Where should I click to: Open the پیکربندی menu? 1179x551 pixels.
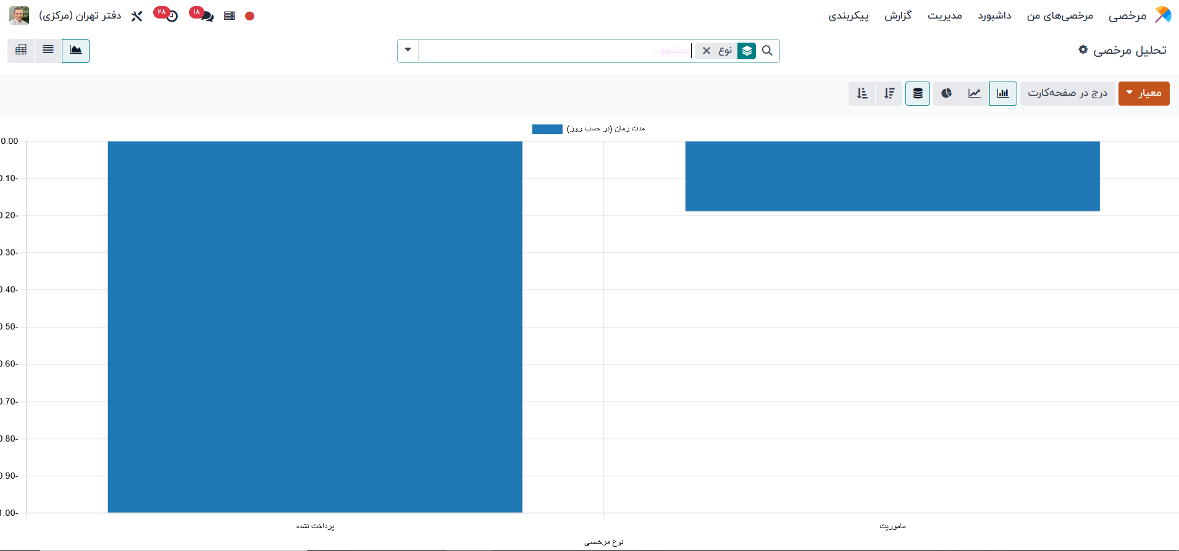[x=848, y=15]
